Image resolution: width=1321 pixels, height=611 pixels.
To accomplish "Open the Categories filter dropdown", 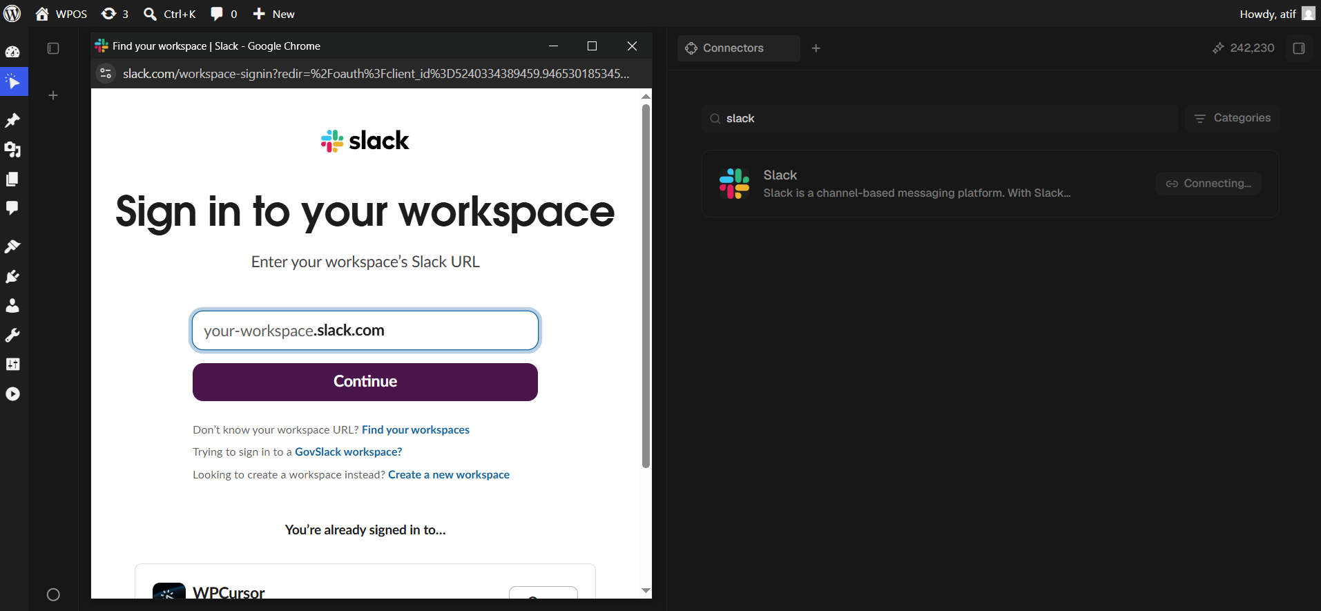I will coord(1233,119).
